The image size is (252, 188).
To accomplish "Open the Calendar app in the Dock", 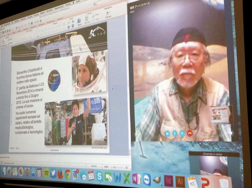I will coord(91,176).
